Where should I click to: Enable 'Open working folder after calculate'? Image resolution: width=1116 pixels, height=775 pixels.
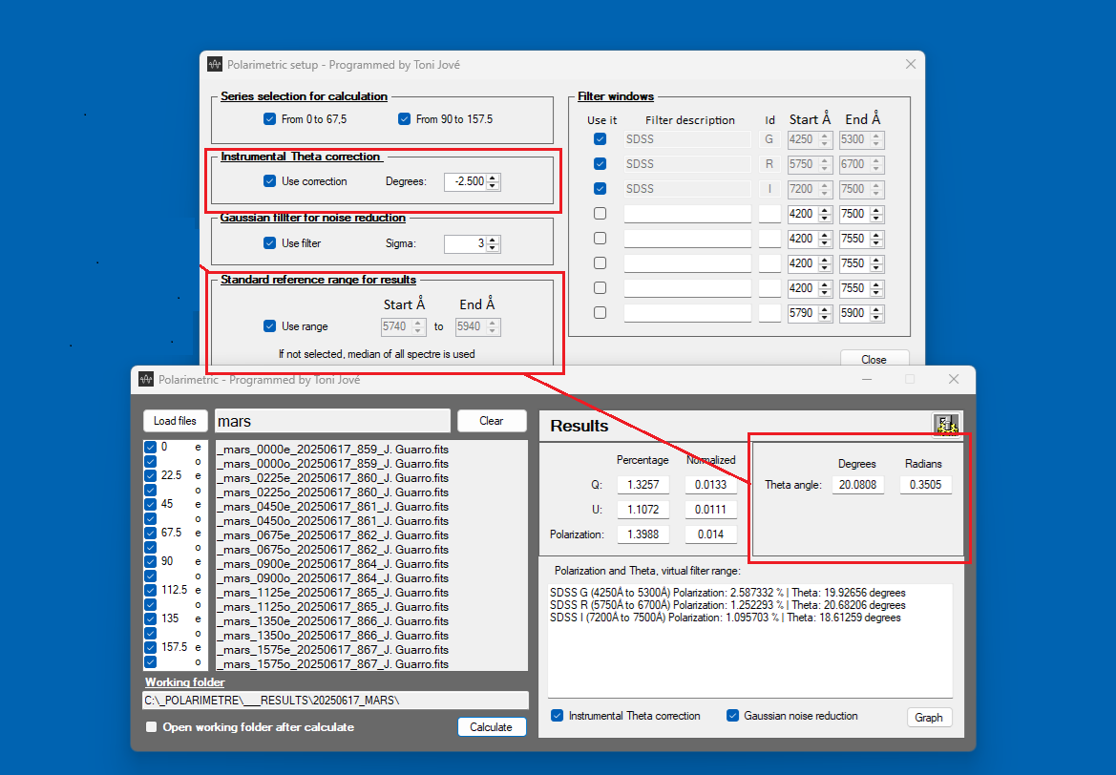pos(151,726)
